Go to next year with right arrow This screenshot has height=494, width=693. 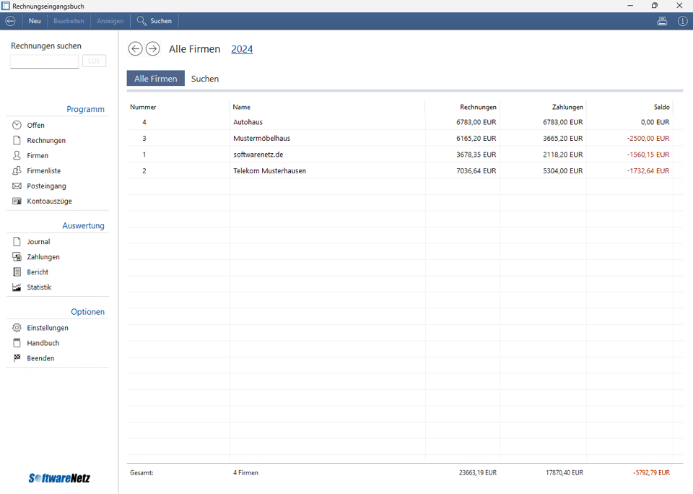click(152, 49)
